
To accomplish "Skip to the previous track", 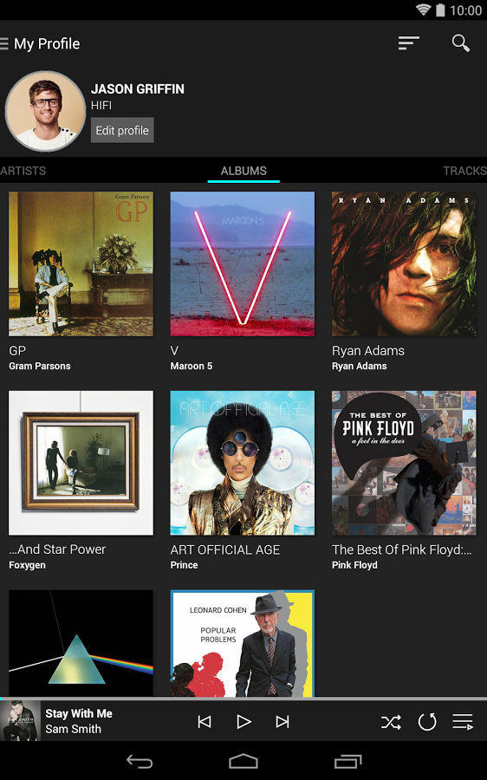I will (205, 721).
